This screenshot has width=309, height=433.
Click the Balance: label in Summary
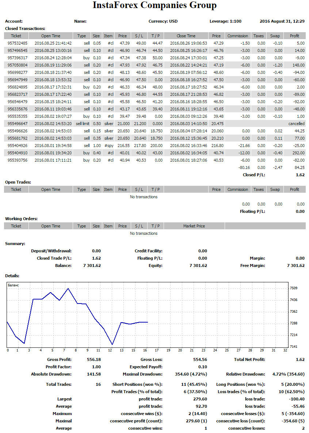pyautogui.click(x=63, y=266)
